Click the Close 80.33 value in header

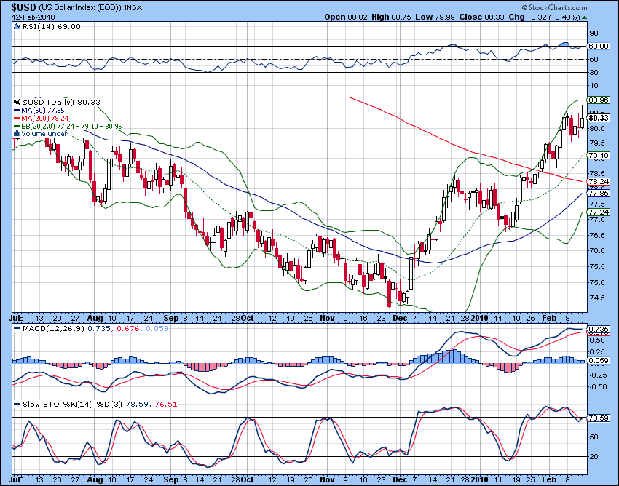click(x=481, y=17)
